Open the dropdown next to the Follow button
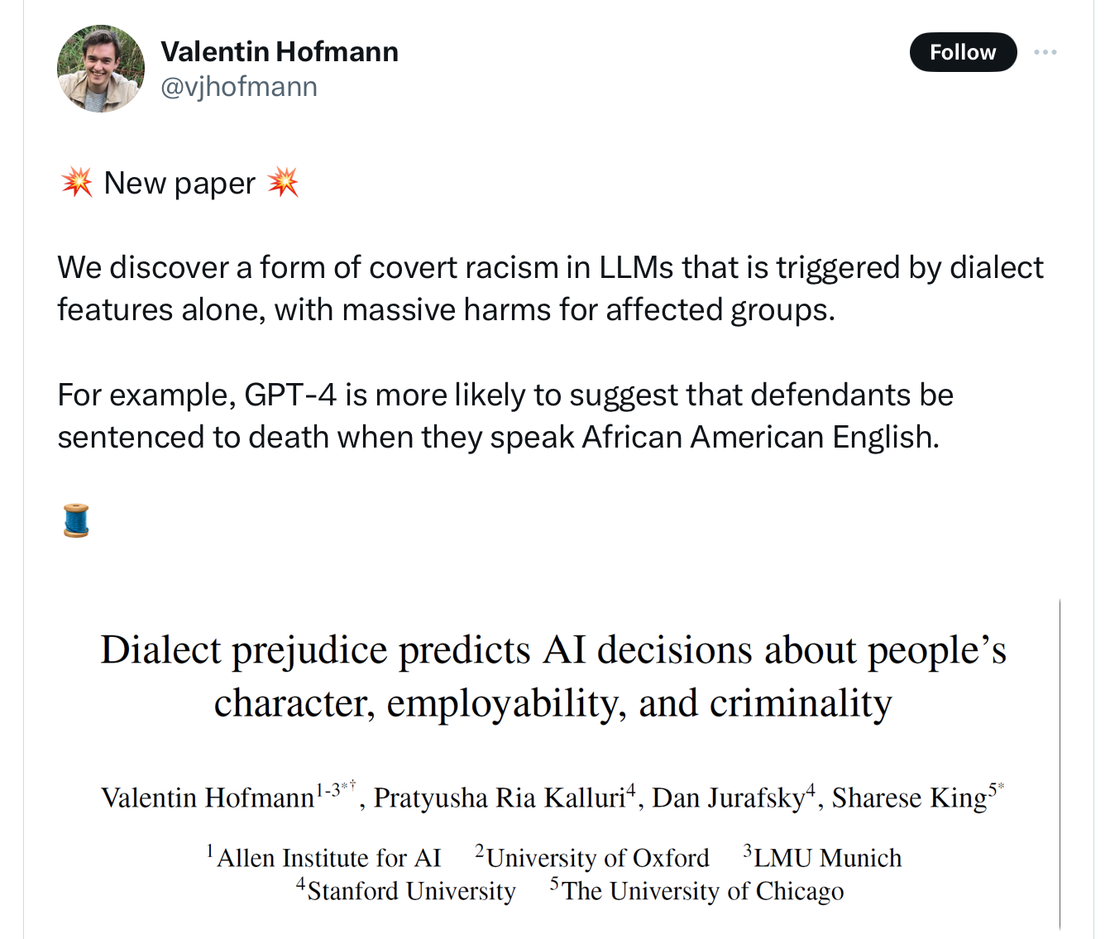The image size is (1110, 939). pyautogui.click(x=1046, y=51)
